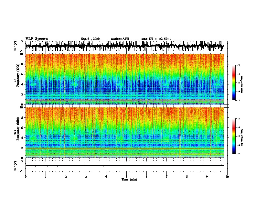Click the "Time (min)" axis title

pyautogui.click(x=129, y=180)
